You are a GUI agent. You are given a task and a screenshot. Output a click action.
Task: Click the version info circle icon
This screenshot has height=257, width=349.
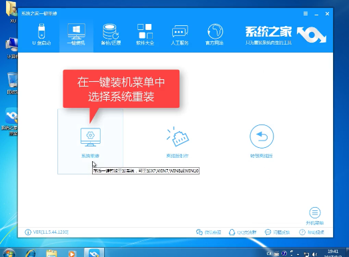click(28, 232)
